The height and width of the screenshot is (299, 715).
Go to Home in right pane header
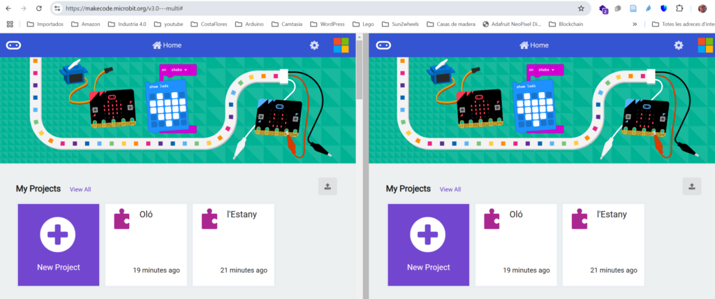533,45
